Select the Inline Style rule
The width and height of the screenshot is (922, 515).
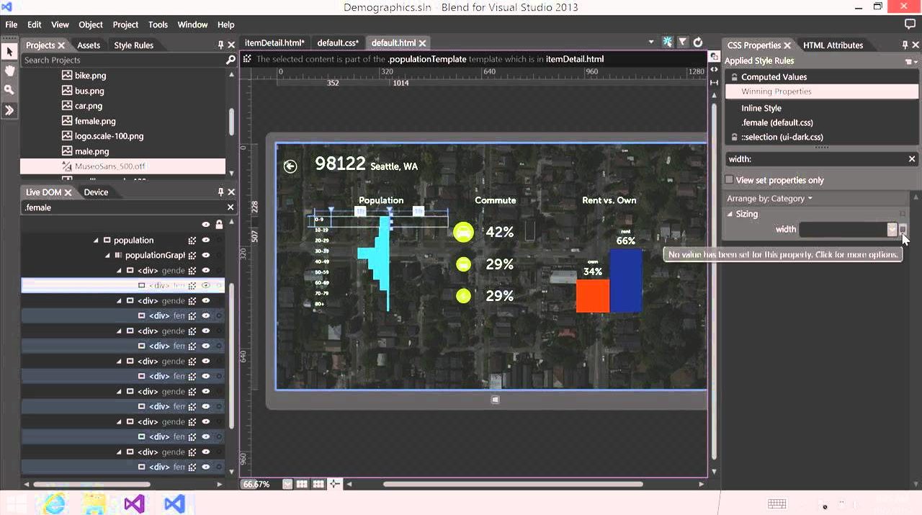761,108
